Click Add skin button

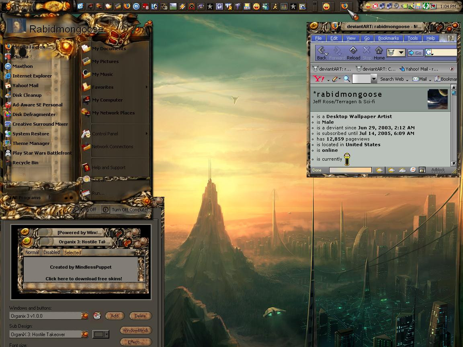[114, 316]
